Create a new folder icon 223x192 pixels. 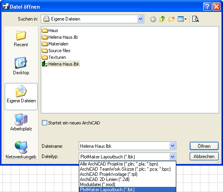pyautogui.click(x=172, y=19)
